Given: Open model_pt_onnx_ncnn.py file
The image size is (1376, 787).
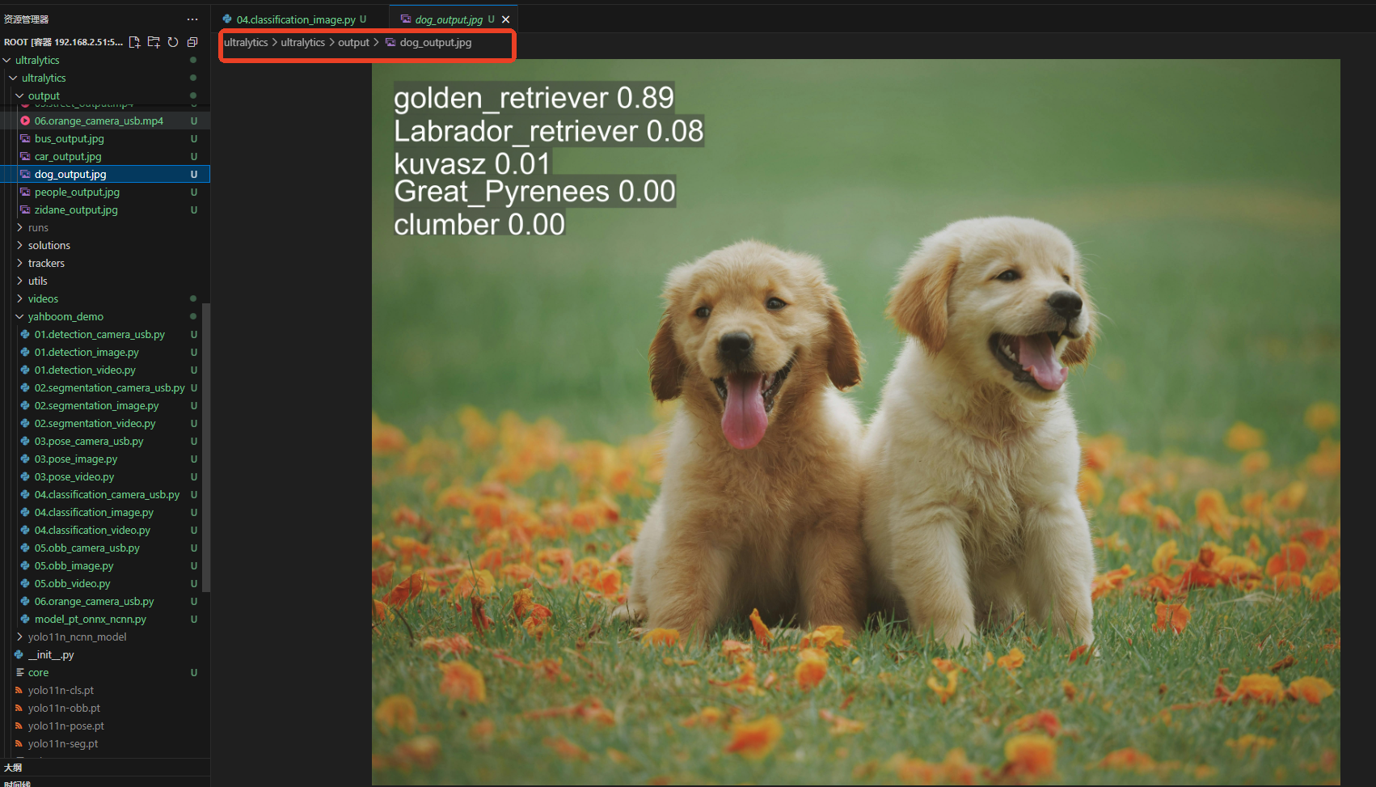Looking at the screenshot, I should [x=105, y=619].
